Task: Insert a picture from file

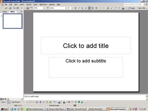Action: pyautogui.click(x=50, y=102)
